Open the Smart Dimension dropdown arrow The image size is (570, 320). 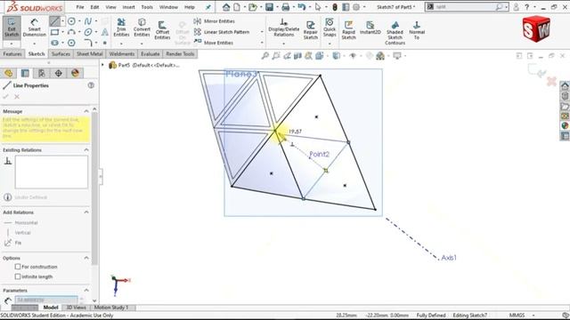click(x=34, y=44)
